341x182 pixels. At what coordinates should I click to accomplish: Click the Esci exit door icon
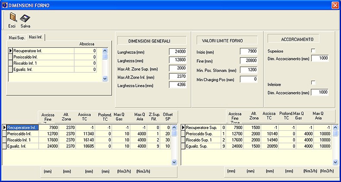click(12, 18)
